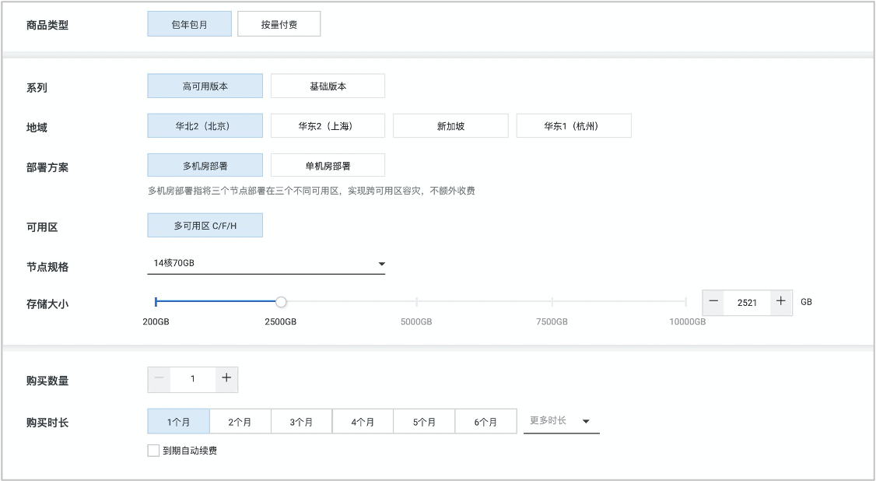Screen dimensions: 876x481
Task: Set purchase duration to 6个月
Action: (485, 422)
